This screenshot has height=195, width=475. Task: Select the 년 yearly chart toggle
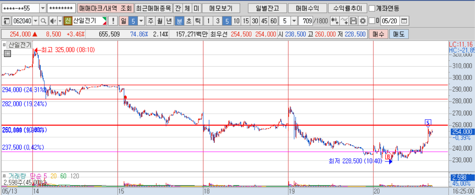[x=169, y=21]
